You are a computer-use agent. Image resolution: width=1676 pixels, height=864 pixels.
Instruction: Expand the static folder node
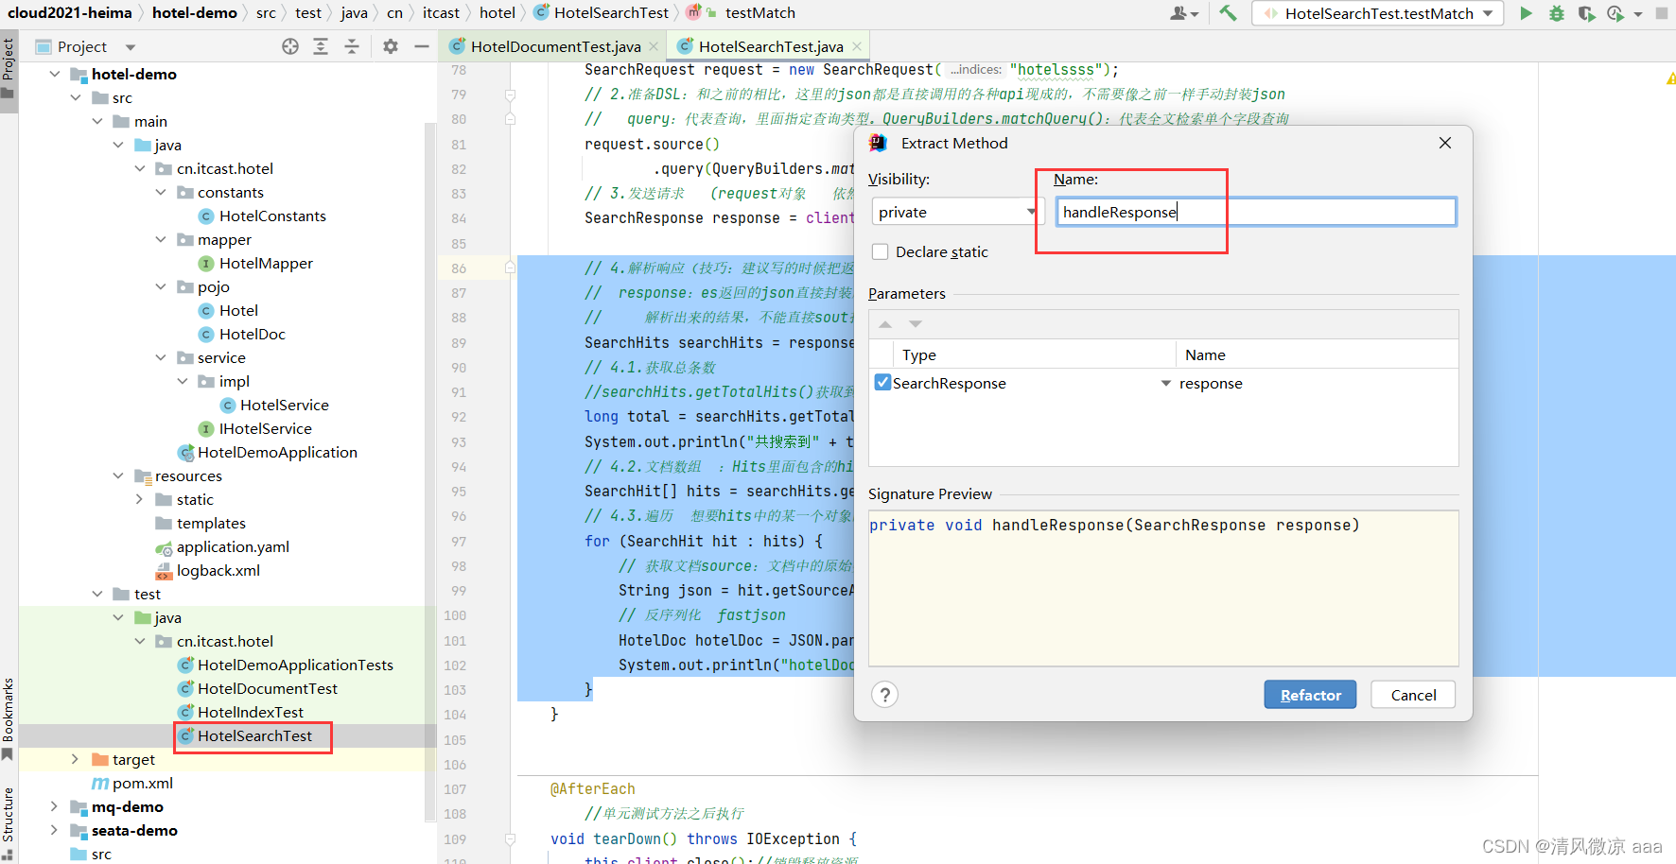[139, 499]
